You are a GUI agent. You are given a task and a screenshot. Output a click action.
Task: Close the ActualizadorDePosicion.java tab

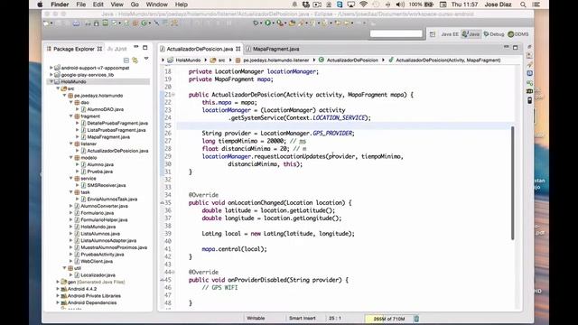point(238,49)
